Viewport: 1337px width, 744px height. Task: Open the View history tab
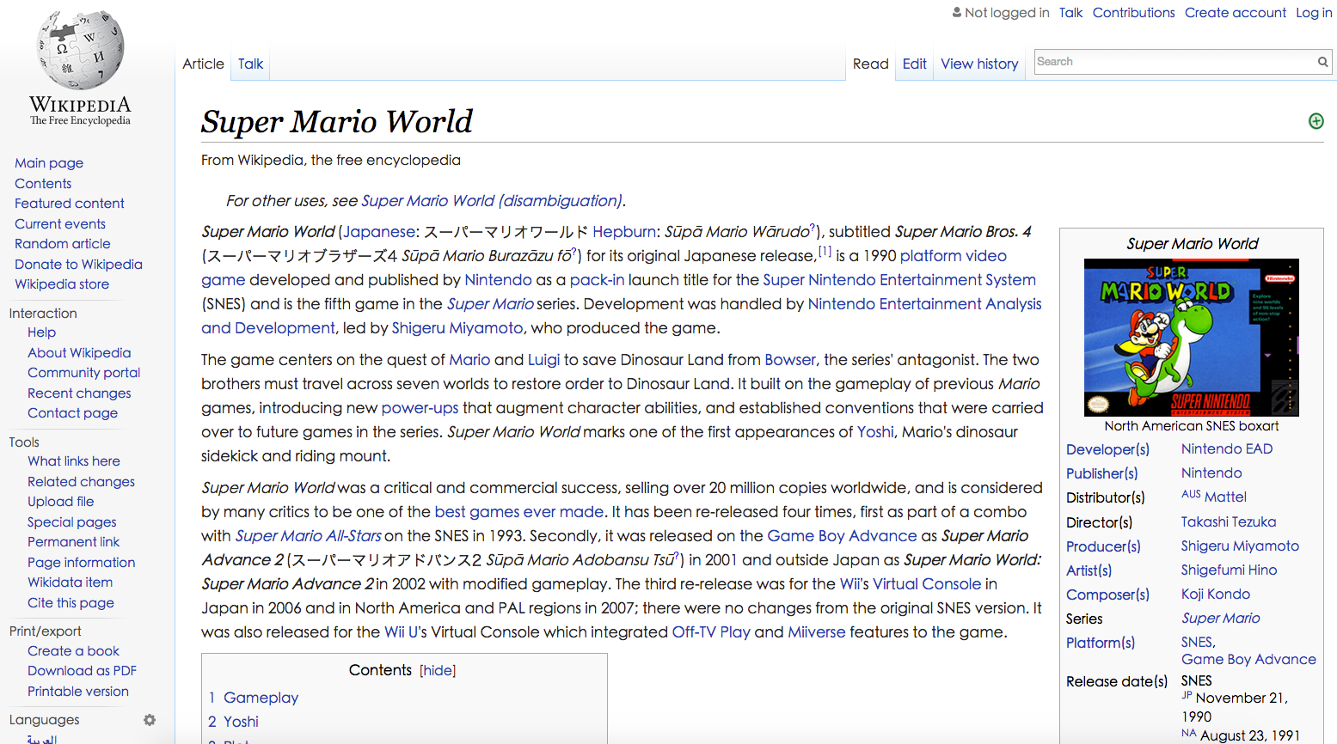point(979,64)
